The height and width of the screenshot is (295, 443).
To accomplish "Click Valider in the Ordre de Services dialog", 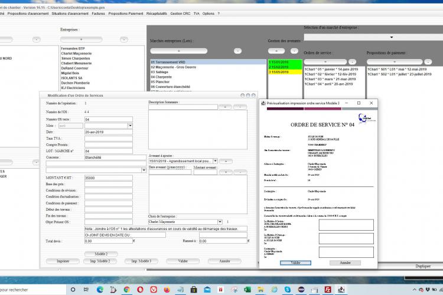I will (183, 261).
